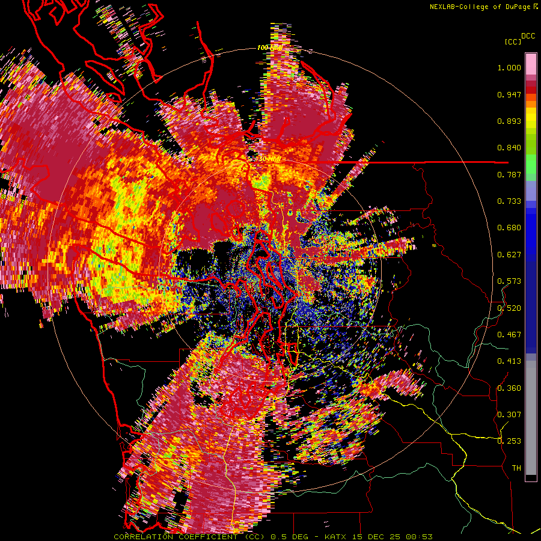Click the 0.840 legend value

[x=509, y=148]
